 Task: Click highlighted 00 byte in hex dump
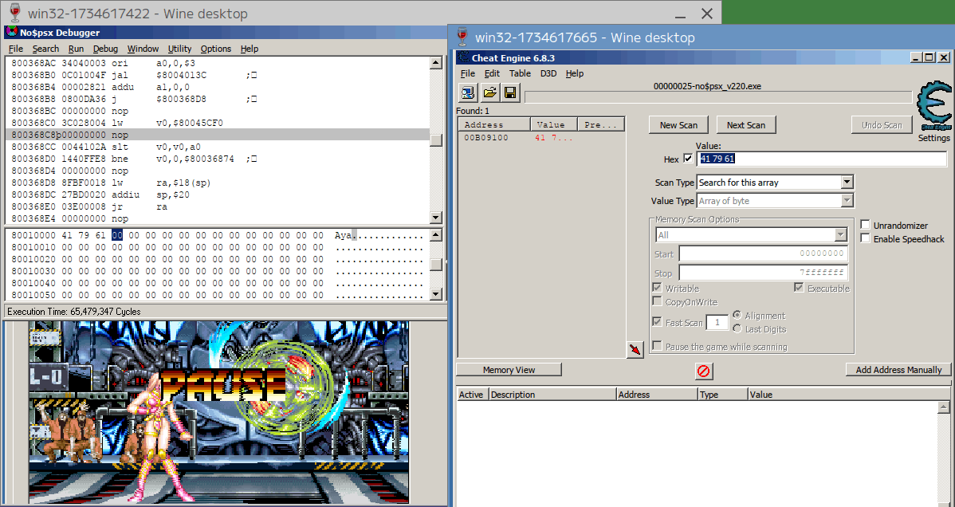(x=117, y=235)
